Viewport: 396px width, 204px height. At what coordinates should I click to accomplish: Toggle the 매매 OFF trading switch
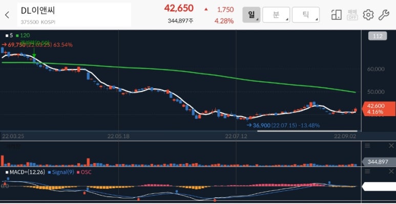(352, 15)
